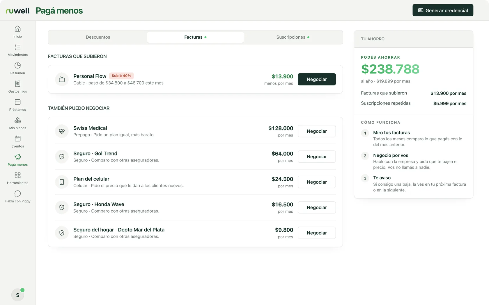Click Generar credencial button
Screen dimensions: 489x305
pos(443,10)
